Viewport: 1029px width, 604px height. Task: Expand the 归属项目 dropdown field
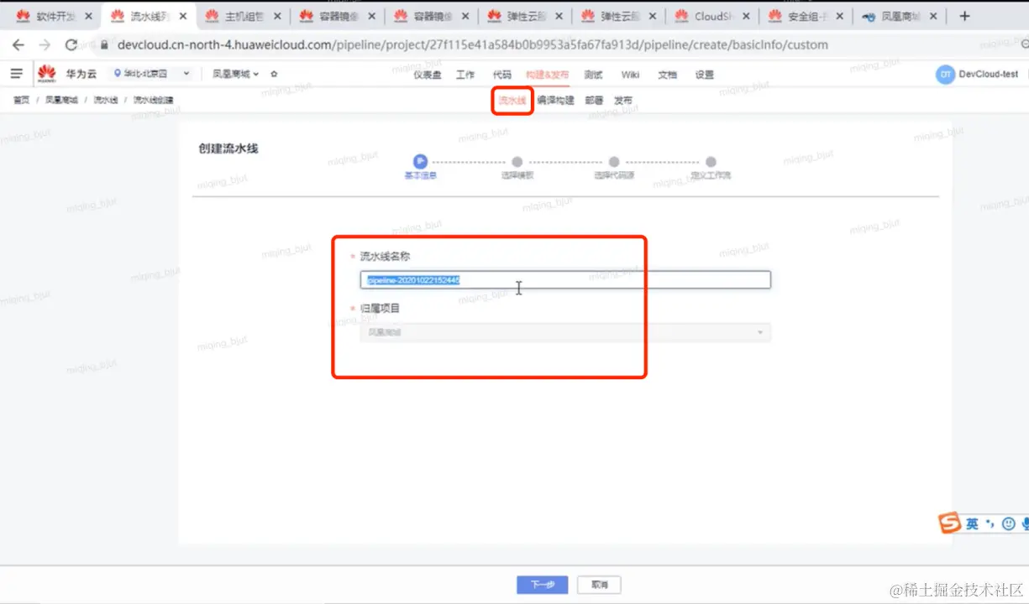click(x=565, y=332)
